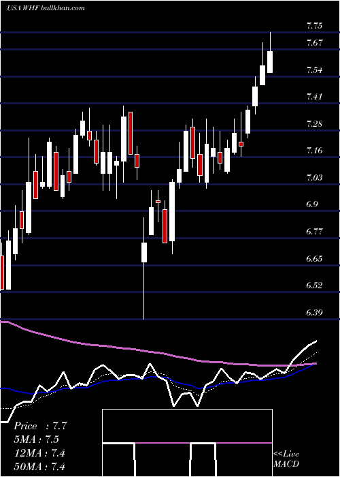Click the 'Price : 7.7' readout
This screenshot has height=477, width=340.
[x=40, y=426]
